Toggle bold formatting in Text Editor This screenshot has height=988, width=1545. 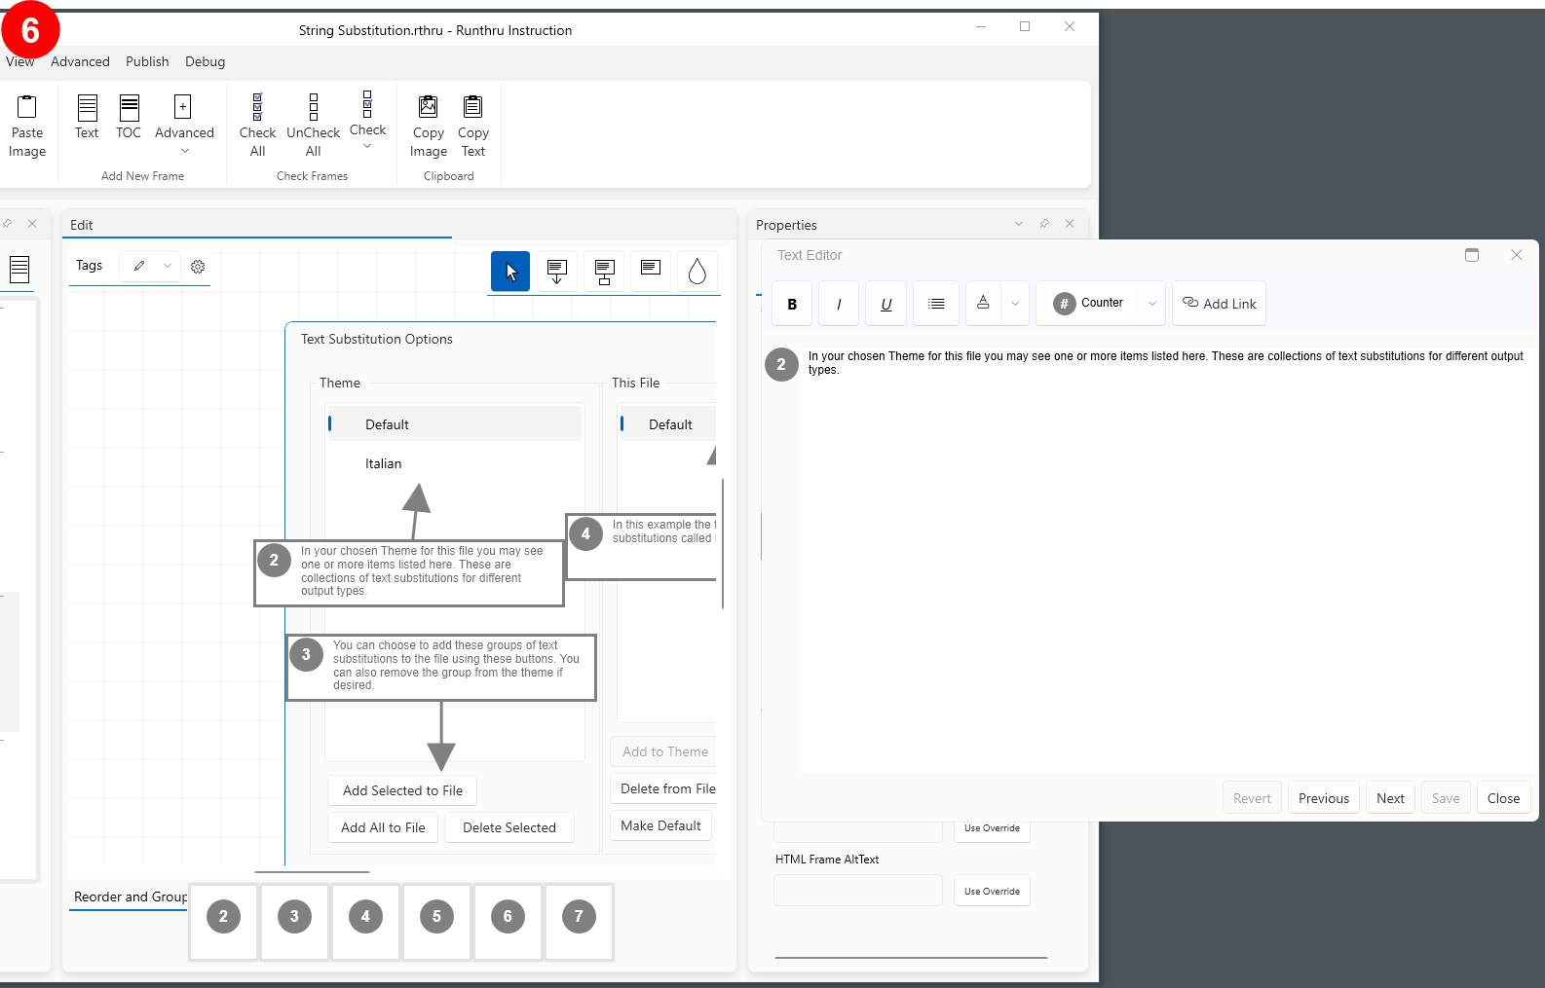coord(792,304)
